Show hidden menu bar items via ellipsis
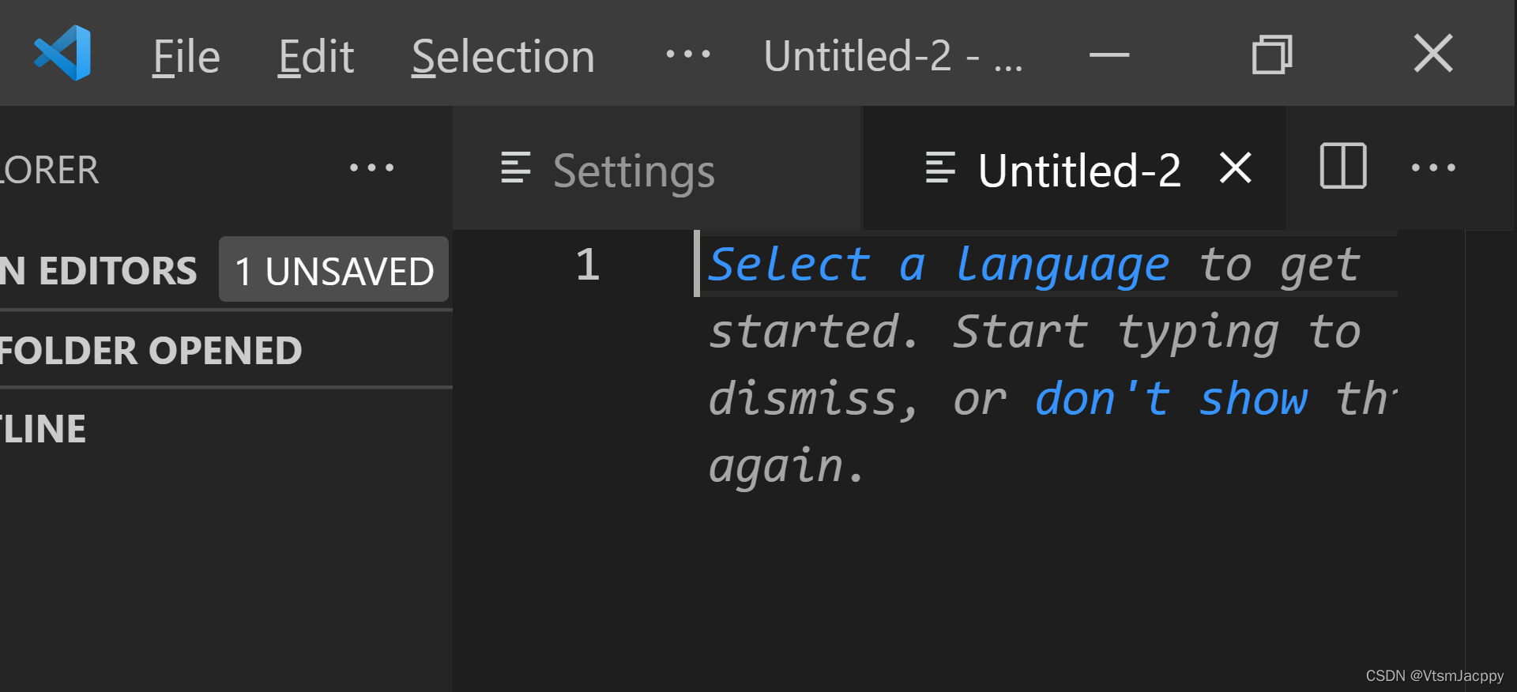 (687, 55)
